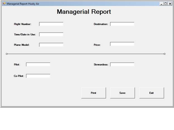Click the right endpoint handle of divider line

[x=165, y=54]
